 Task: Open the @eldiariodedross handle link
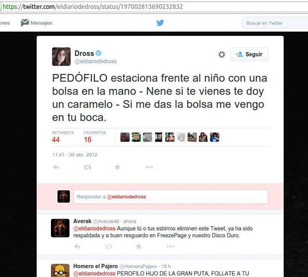coord(96,61)
